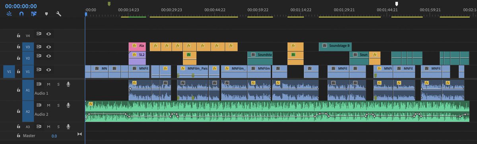Toggle V1 source patching indicator
The width and height of the screenshot is (477, 144).
click(x=9, y=71)
